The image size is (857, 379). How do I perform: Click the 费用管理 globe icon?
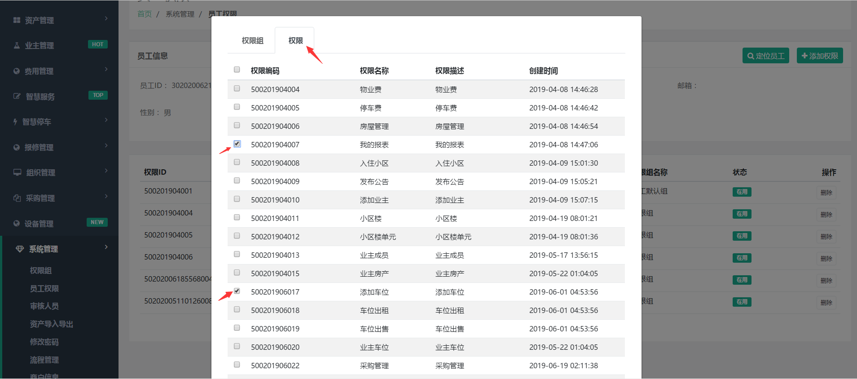pos(17,71)
